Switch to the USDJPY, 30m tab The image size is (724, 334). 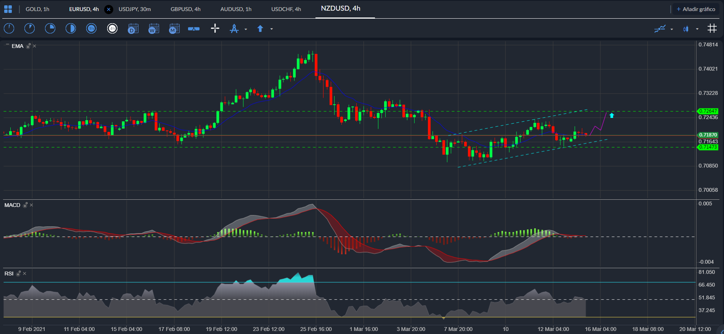(x=135, y=9)
